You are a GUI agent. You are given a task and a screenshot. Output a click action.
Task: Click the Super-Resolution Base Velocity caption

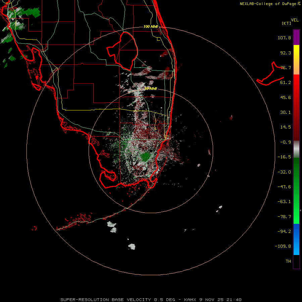(151, 300)
